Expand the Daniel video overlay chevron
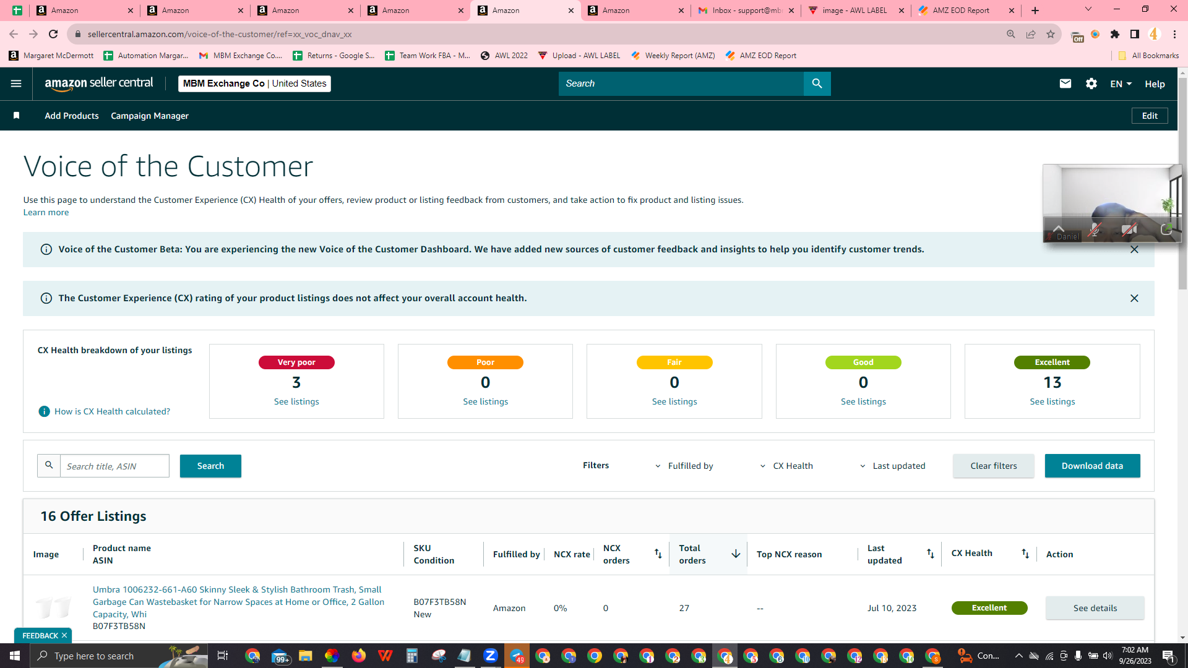This screenshot has width=1188, height=668. (x=1059, y=228)
